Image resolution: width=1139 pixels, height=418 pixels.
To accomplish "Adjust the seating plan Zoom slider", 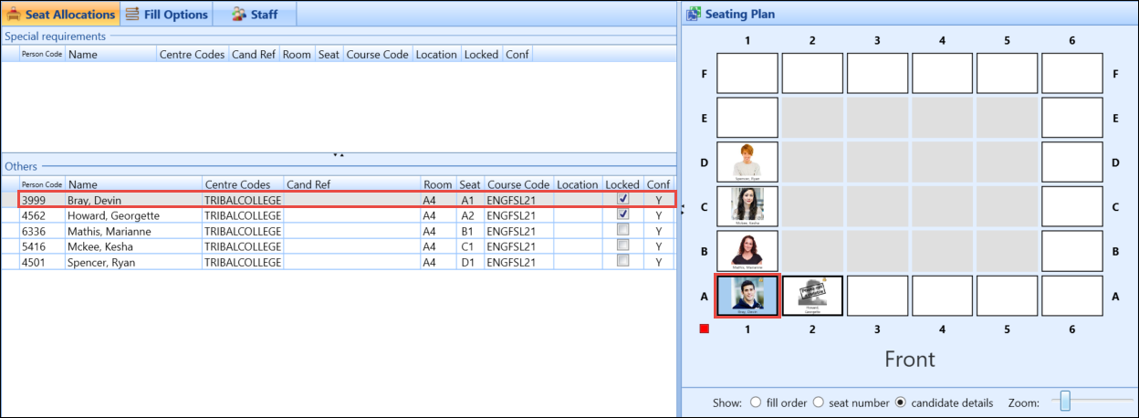I will 1065,402.
